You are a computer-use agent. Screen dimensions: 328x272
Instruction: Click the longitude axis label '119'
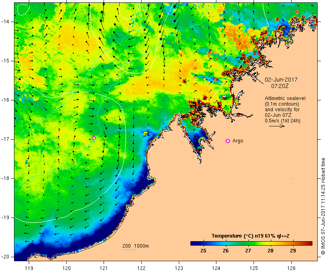click(29, 268)
